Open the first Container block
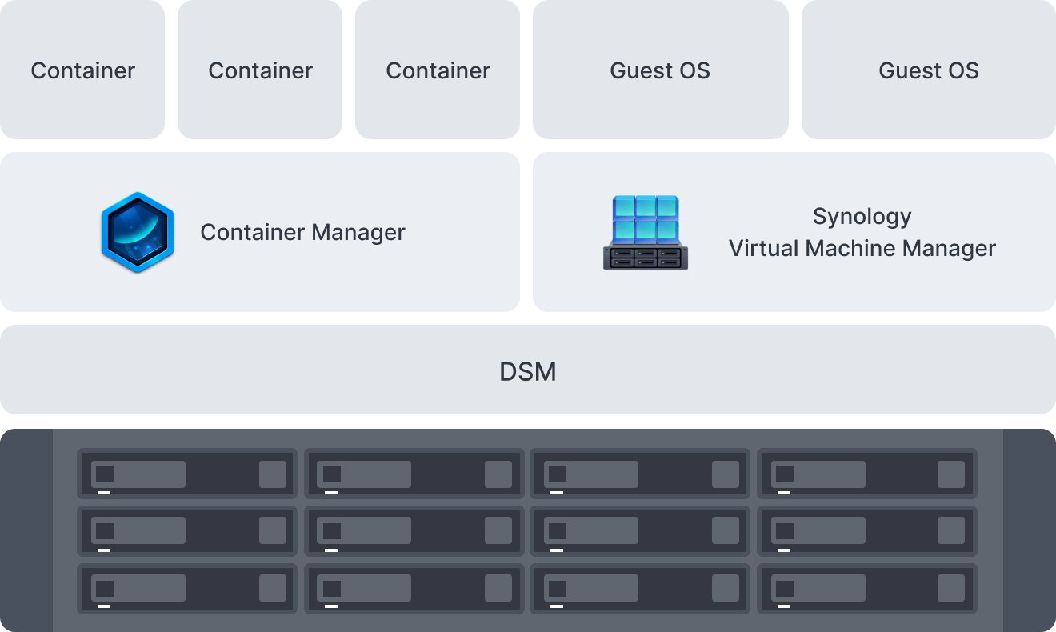Image resolution: width=1056 pixels, height=632 pixels. [83, 70]
